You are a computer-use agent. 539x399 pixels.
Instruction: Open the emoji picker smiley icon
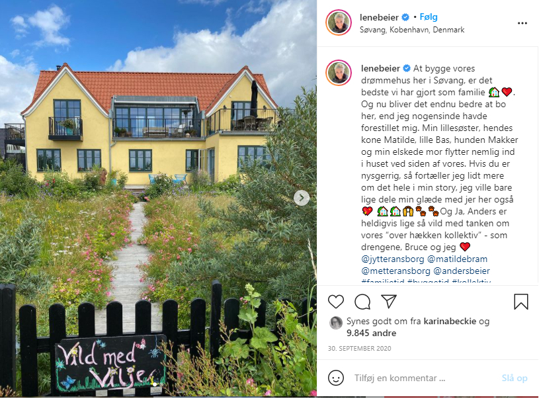pyautogui.click(x=336, y=378)
